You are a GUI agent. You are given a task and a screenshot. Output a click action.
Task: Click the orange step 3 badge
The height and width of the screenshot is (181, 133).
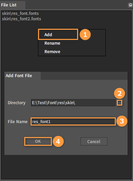[x=122, y=121]
